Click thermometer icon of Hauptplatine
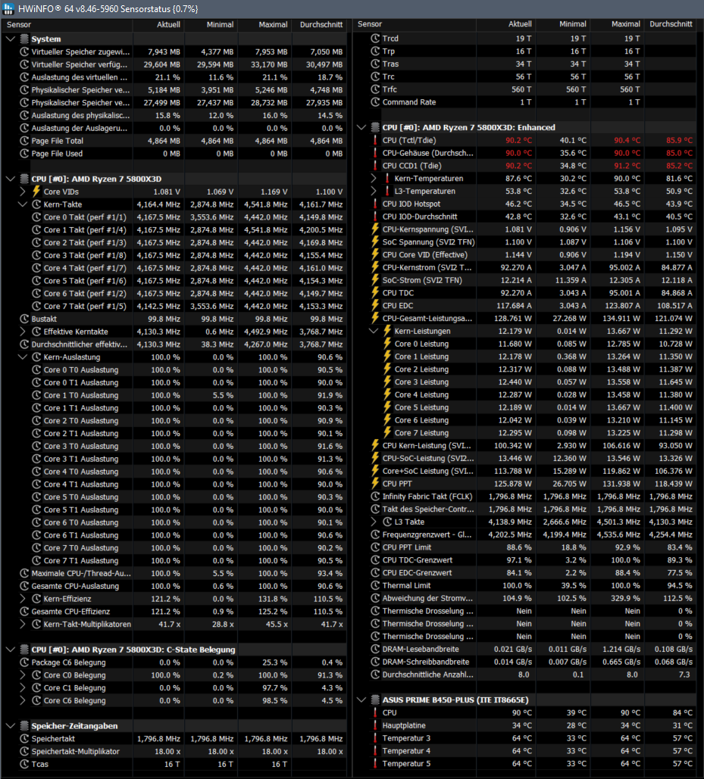This screenshot has height=779, width=704. coord(375,725)
